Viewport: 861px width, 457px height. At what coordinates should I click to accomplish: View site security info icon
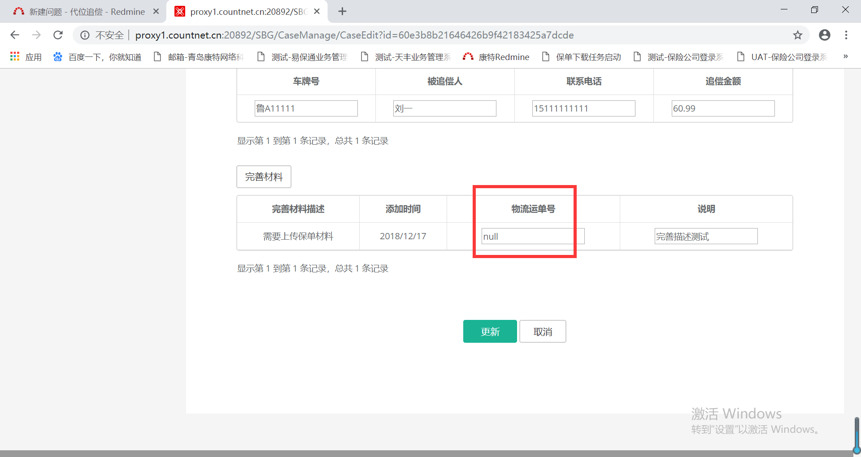85,35
